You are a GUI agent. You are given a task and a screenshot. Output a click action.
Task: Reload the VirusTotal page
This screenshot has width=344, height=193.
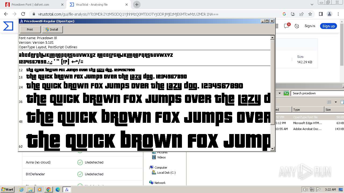pos(23,14)
